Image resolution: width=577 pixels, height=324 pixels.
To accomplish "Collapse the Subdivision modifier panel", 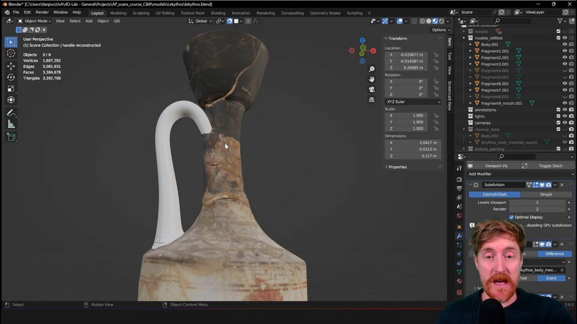I will tap(470, 185).
